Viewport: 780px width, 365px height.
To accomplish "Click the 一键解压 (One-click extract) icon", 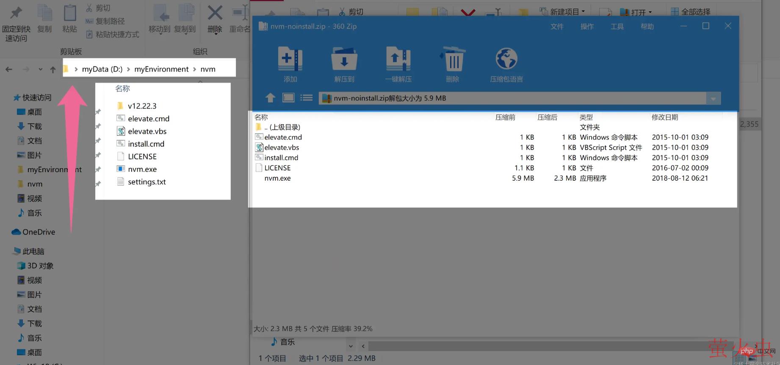I will point(398,59).
